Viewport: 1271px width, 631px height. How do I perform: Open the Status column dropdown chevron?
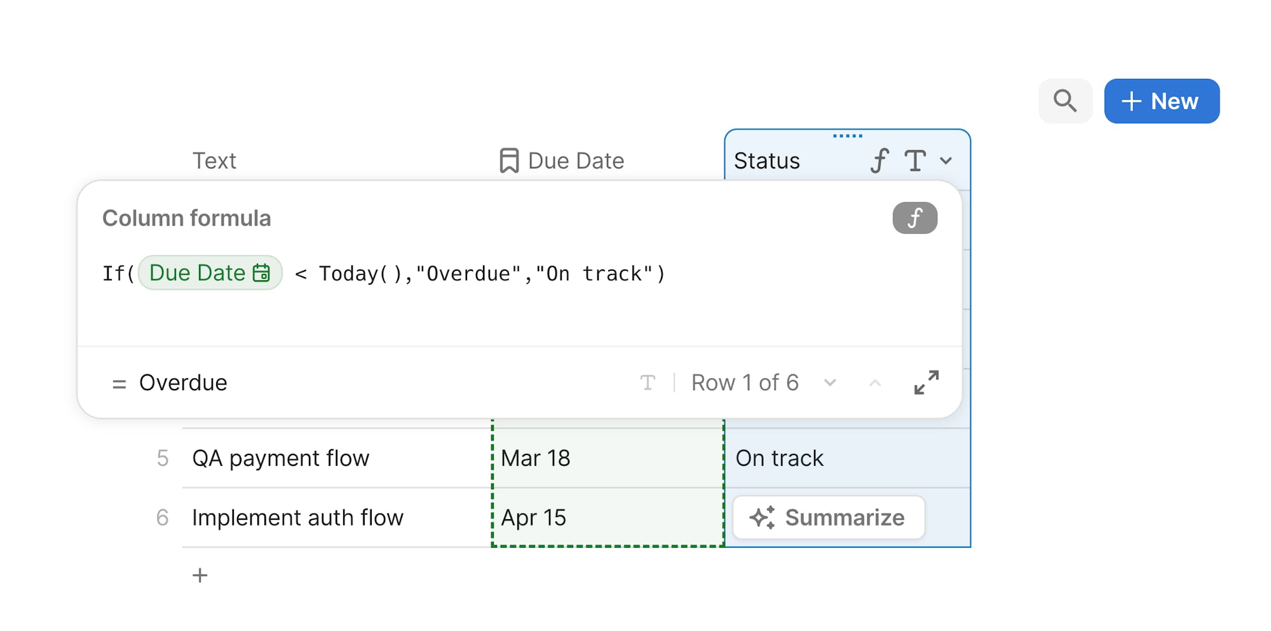[946, 161]
